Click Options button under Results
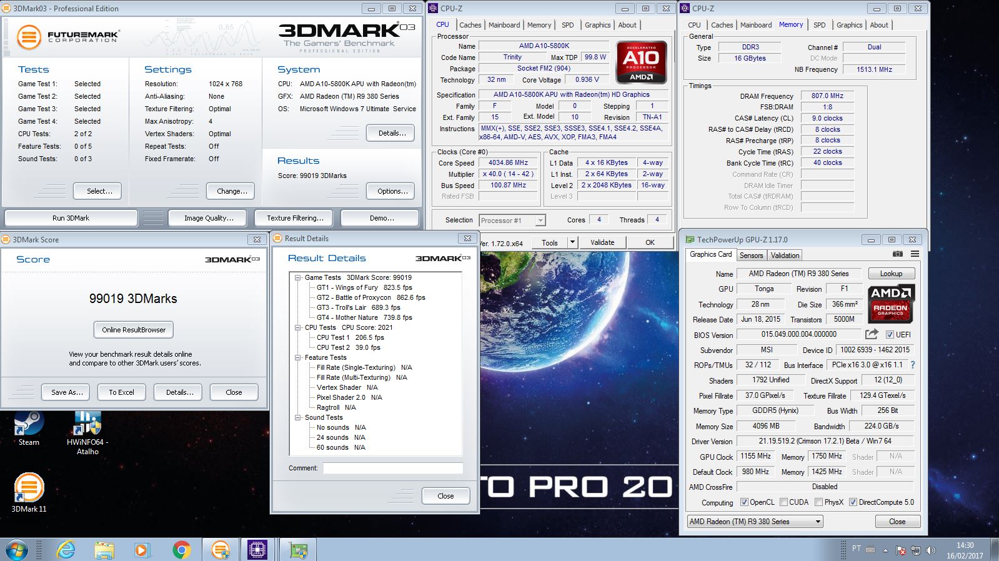This screenshot has width=999, height=561. click(x=392, y=191)
